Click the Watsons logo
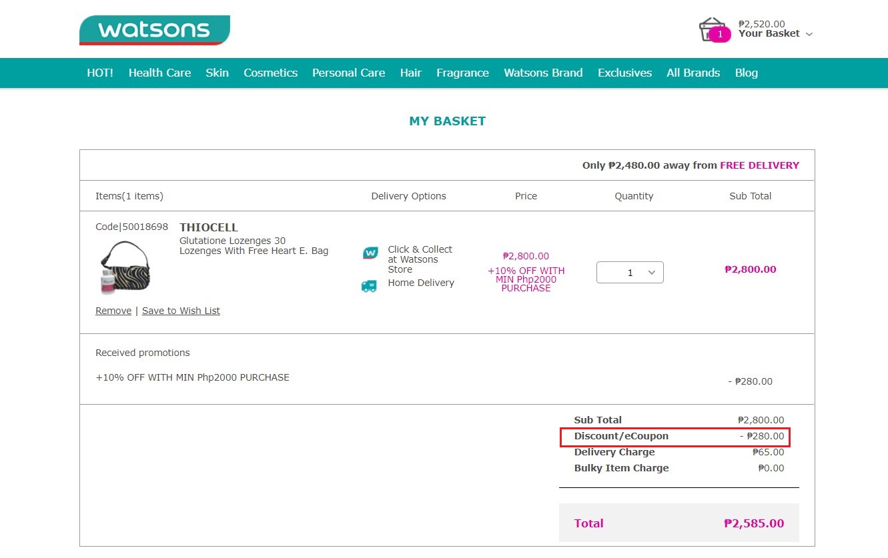This screenshot has width=888, height=558. (154, 29)
